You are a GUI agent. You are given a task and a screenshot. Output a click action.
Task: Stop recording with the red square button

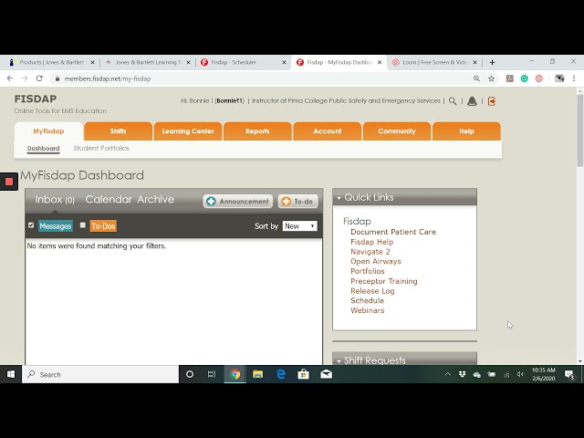pyautogui.click(x=9, y=182)
